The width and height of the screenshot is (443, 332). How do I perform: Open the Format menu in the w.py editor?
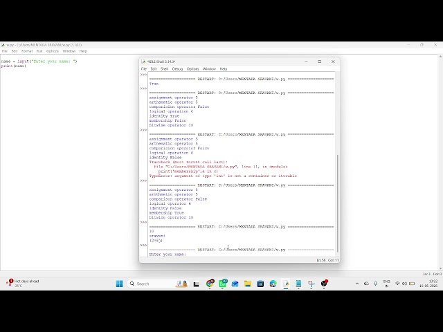tap(27, 51)
